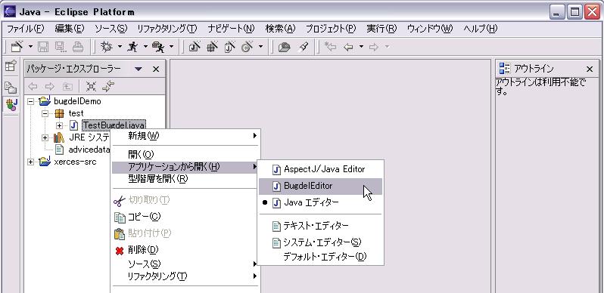
Task: Click the New Java Class icon
Action: (x=247, y=47)
